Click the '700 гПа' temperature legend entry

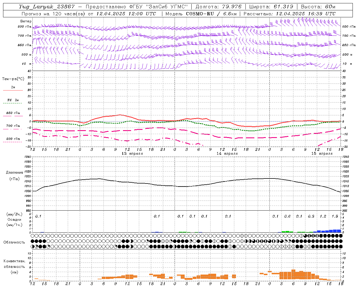tap(13, 126)
